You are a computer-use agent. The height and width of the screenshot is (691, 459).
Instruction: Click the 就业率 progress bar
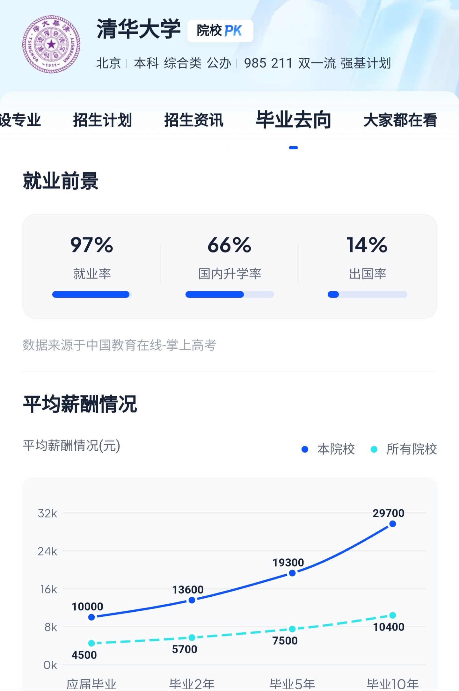(92, 295)
